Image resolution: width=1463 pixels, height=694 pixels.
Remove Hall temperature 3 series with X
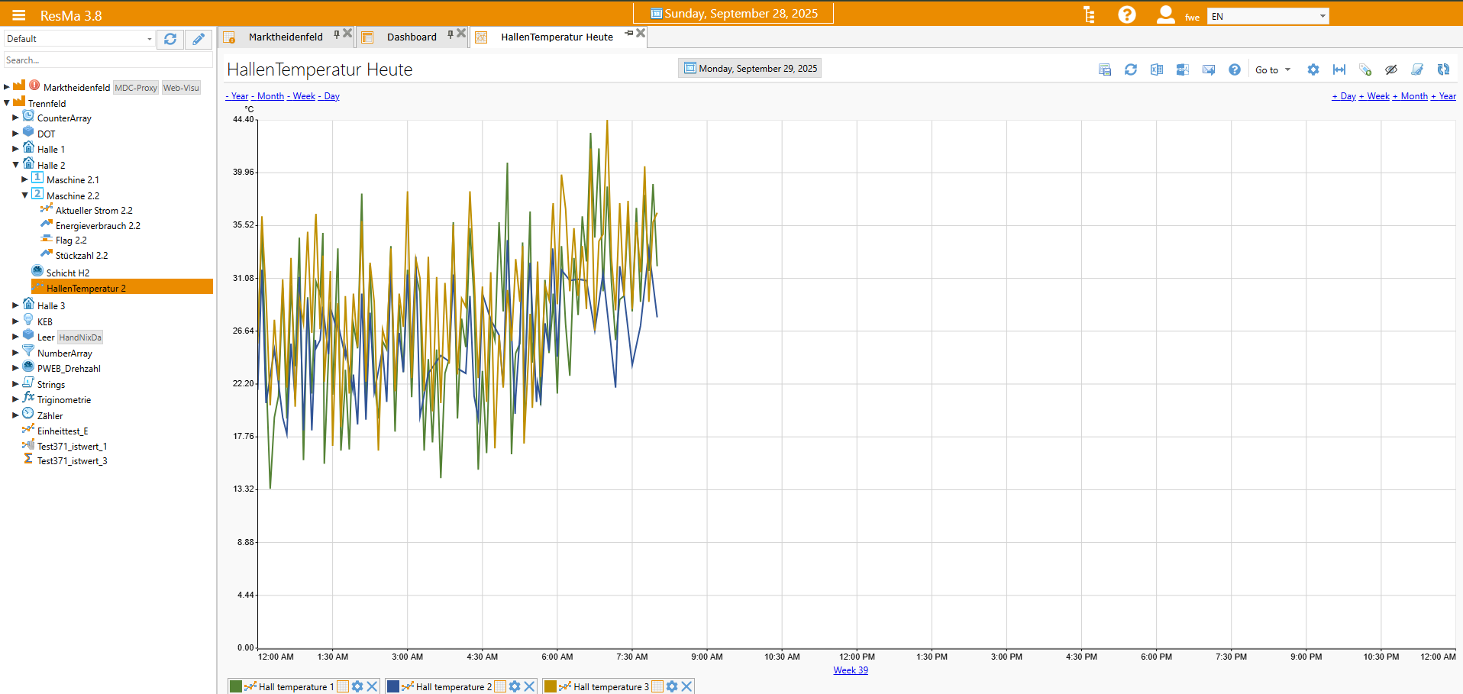686,686
